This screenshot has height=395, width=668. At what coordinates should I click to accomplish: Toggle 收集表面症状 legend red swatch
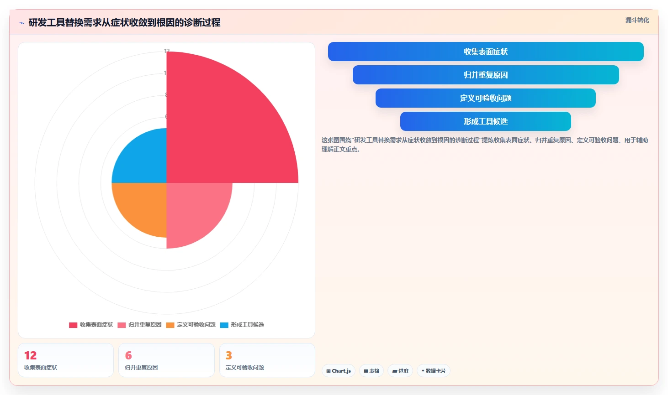(73, 325)
